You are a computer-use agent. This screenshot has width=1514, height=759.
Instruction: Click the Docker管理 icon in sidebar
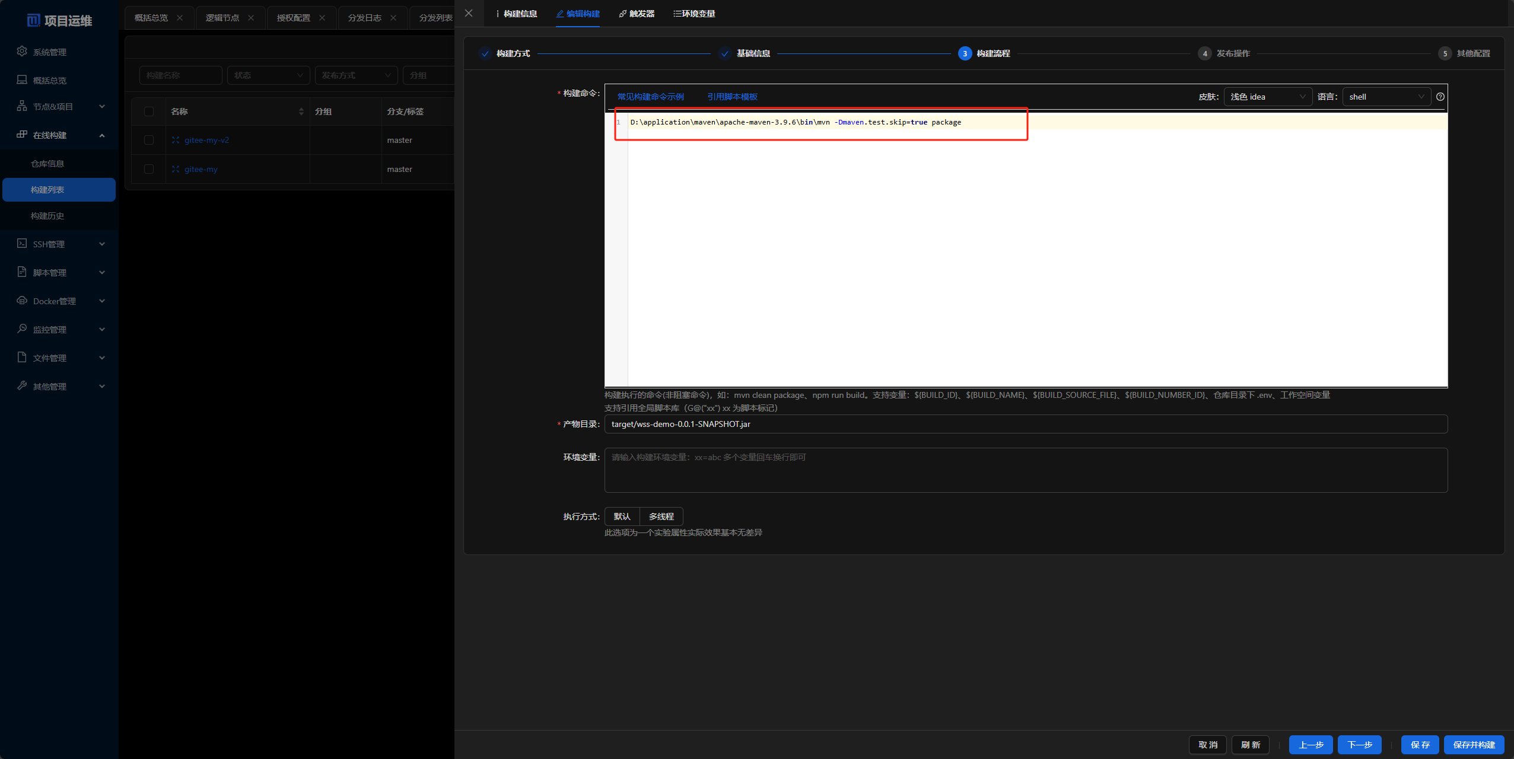(22, 301)
